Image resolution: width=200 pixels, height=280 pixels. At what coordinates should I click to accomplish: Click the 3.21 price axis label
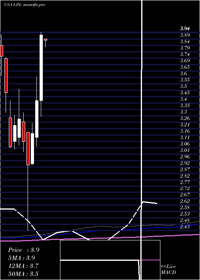click(x=185, y=125)
